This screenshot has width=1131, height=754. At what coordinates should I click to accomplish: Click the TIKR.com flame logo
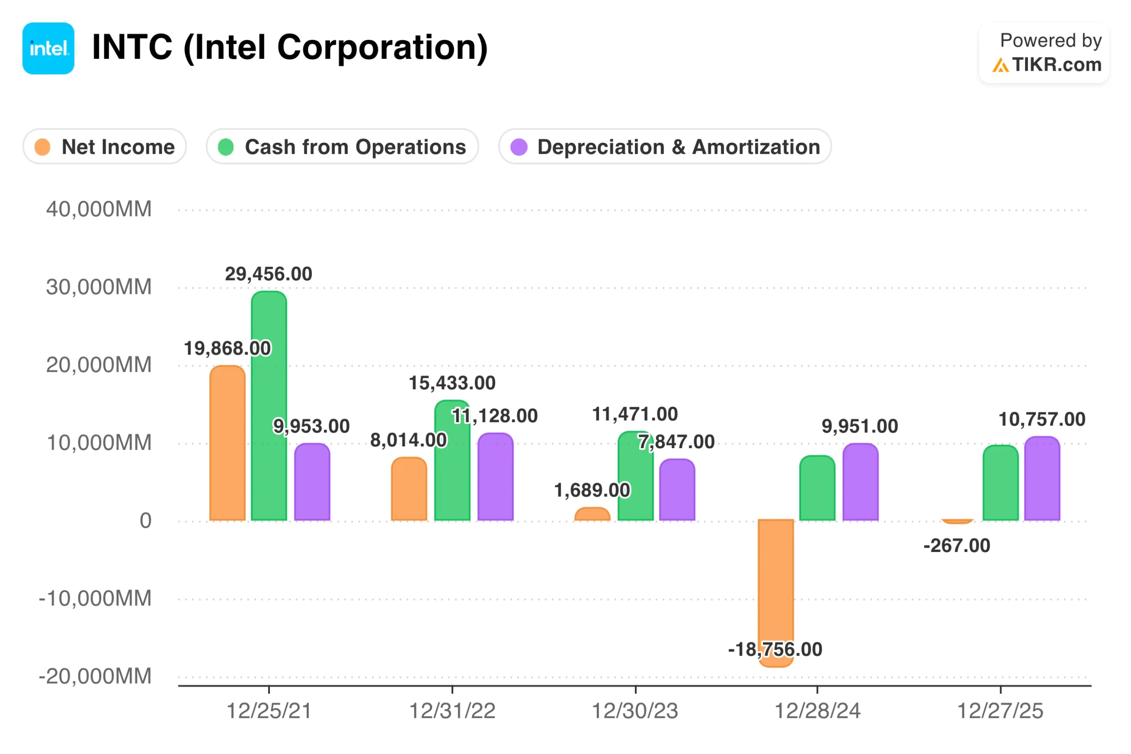pyautogui.click(x=1001, y=65)
